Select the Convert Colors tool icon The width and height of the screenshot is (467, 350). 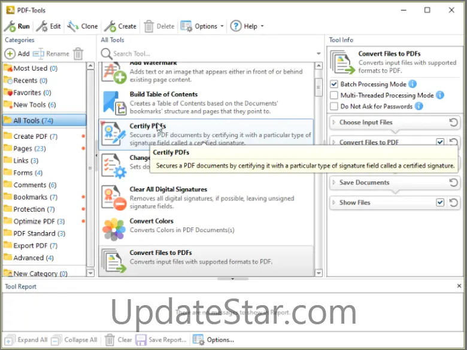114,230
